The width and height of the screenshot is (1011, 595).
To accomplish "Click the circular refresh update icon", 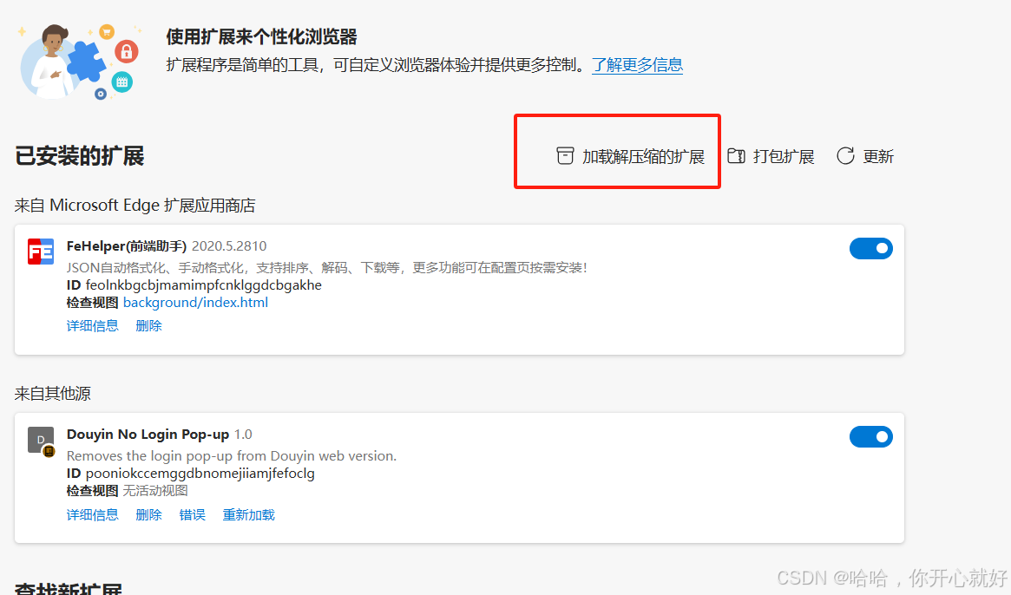I will (845, 156).
